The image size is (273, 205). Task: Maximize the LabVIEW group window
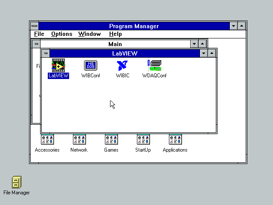(212, 53)
